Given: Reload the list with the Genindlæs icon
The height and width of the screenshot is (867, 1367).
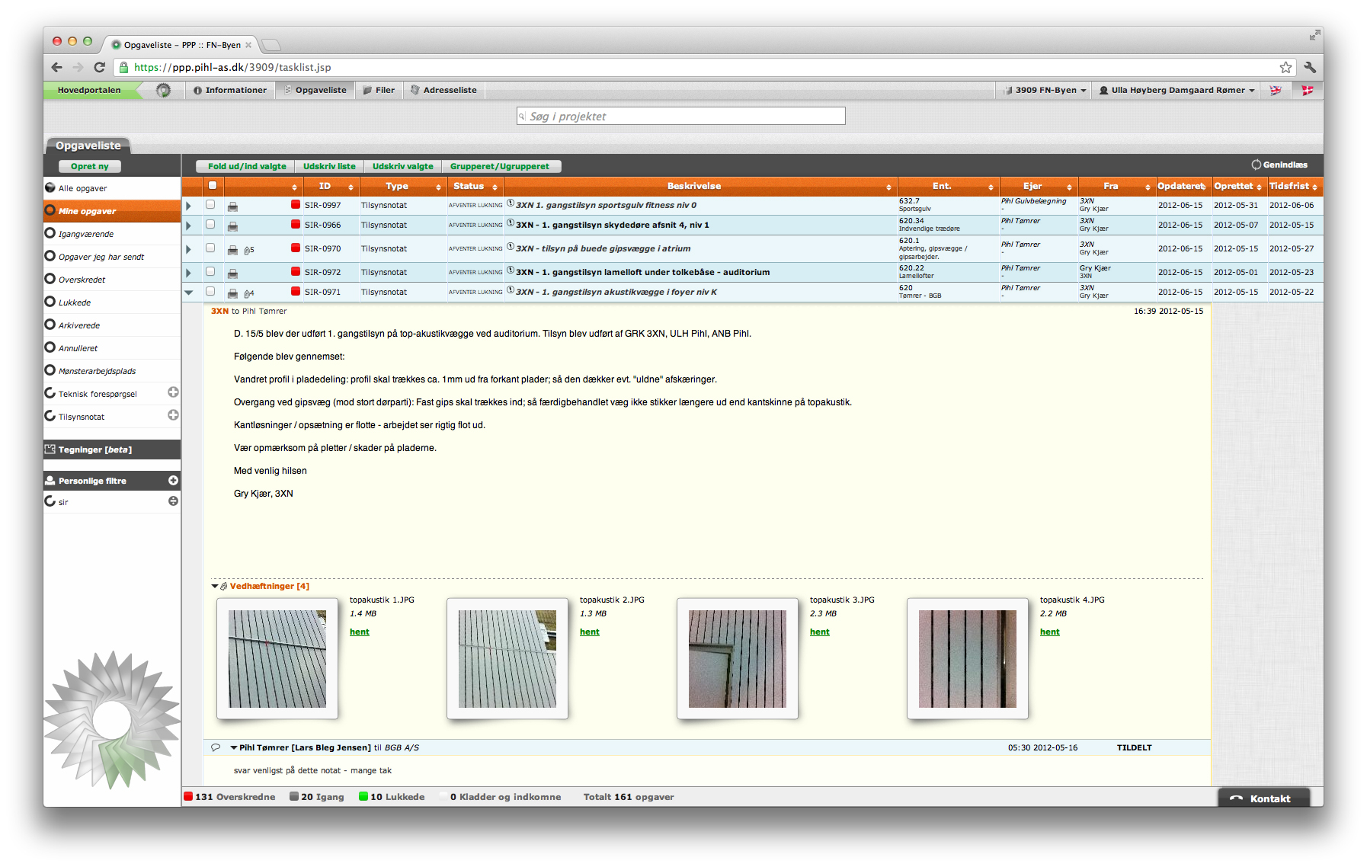Looking at the screenshot, I should pyautogui.click(x=1256, y=165).
